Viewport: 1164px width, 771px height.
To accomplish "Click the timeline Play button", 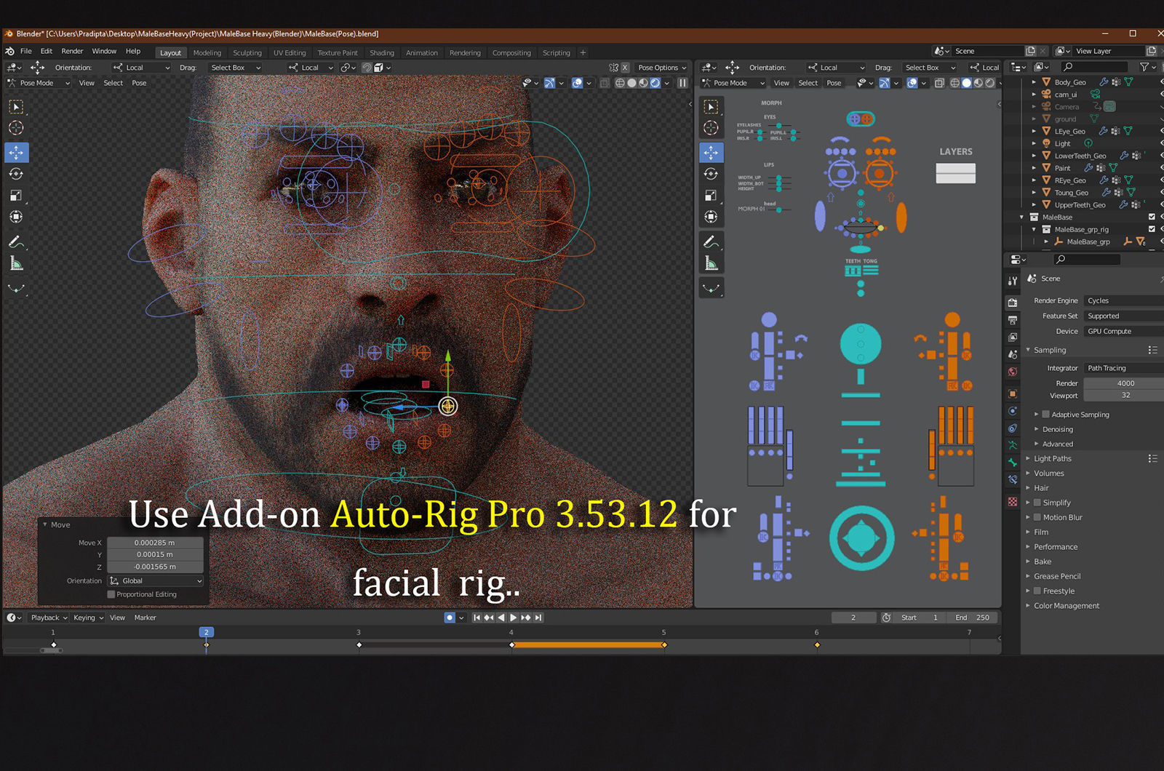I will click(514, 618).
